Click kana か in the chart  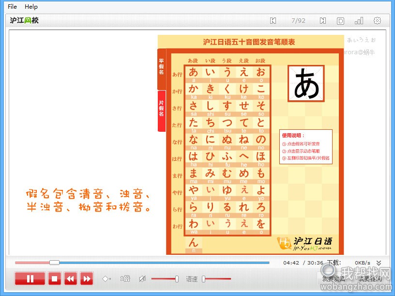[194, 89]
